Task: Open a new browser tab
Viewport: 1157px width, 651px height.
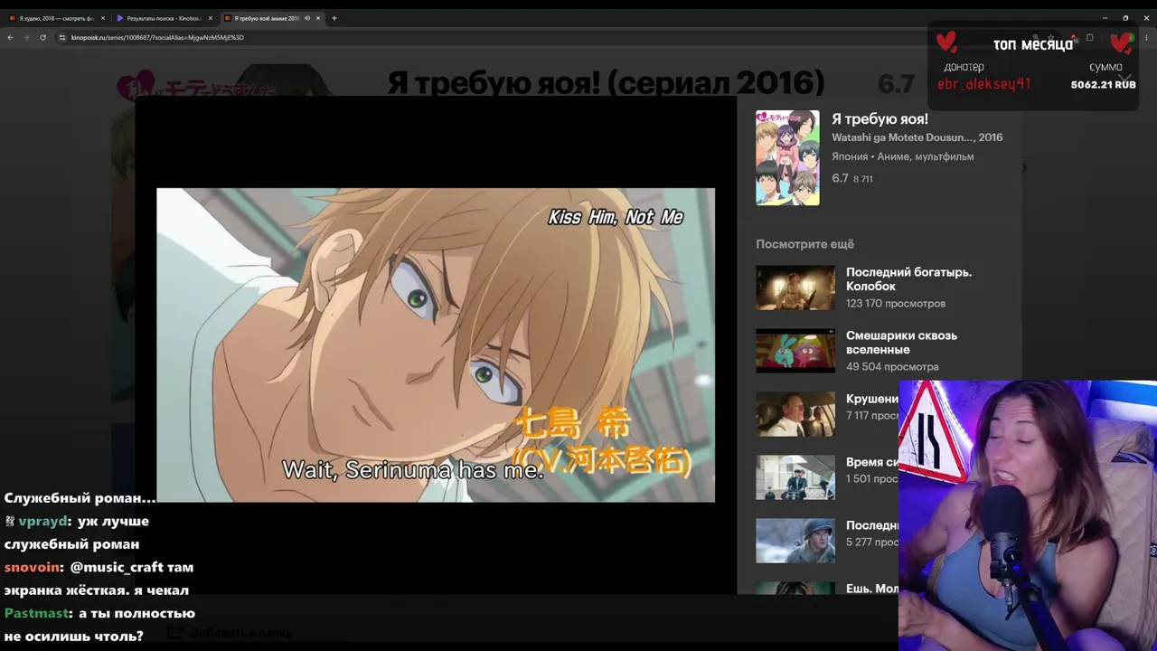Action: coord(334,18)
